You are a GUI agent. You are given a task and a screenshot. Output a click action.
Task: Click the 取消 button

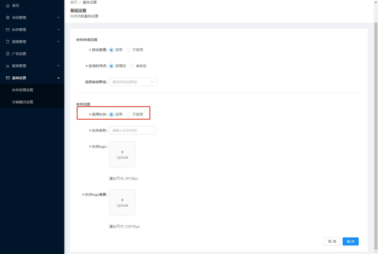coord(332,241)
